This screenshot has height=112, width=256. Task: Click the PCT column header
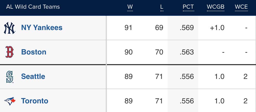tap(188, 7)
